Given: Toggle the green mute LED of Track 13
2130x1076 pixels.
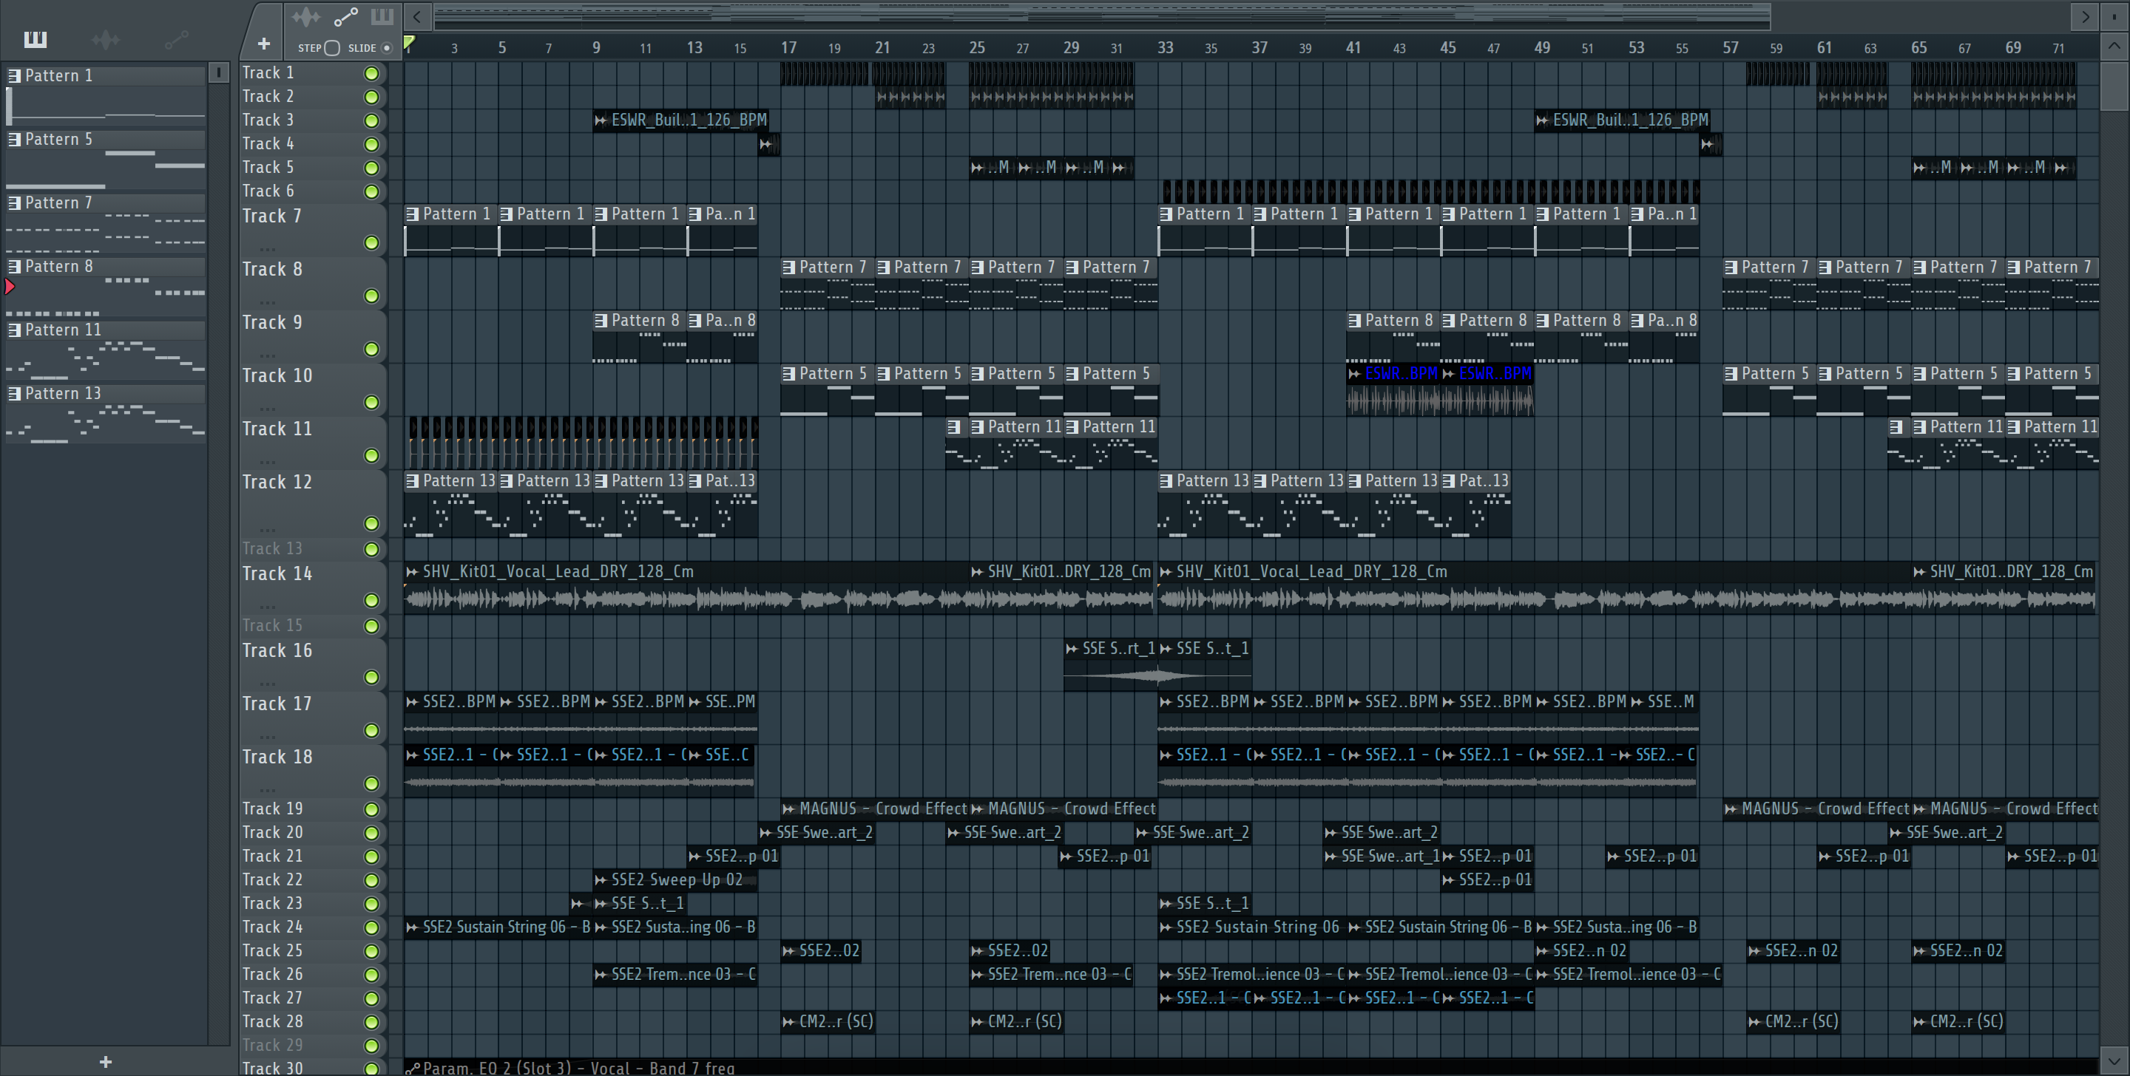Looking at the screenshot, I should [372, 550].
